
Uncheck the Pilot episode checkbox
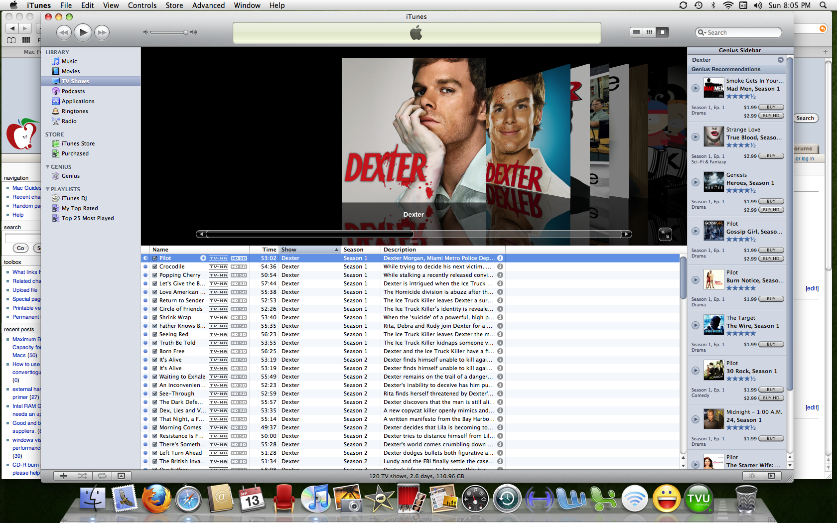pyautogui.click(x=155, y=258)
